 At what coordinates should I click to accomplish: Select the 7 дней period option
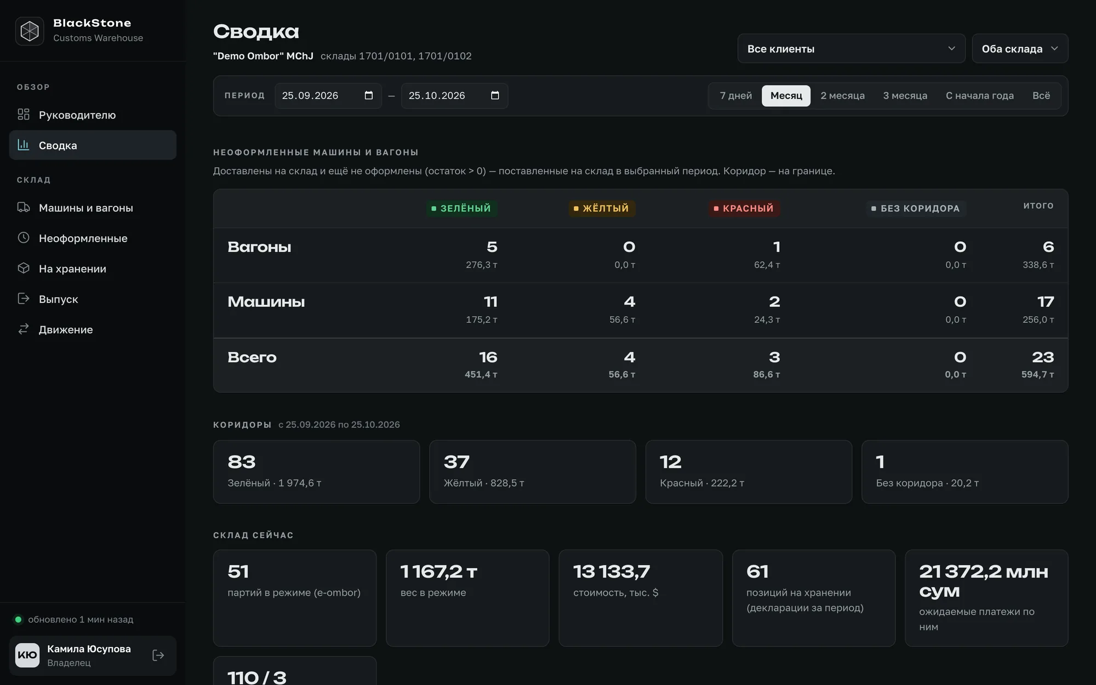[736, 95]
